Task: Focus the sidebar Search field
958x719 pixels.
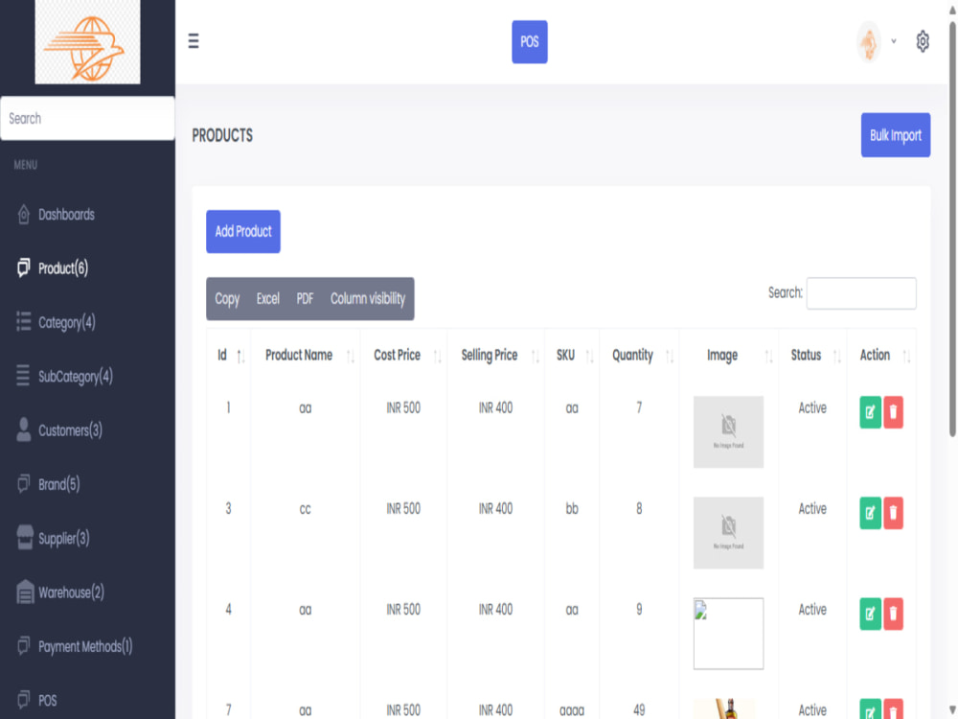Action: (87, 118)
